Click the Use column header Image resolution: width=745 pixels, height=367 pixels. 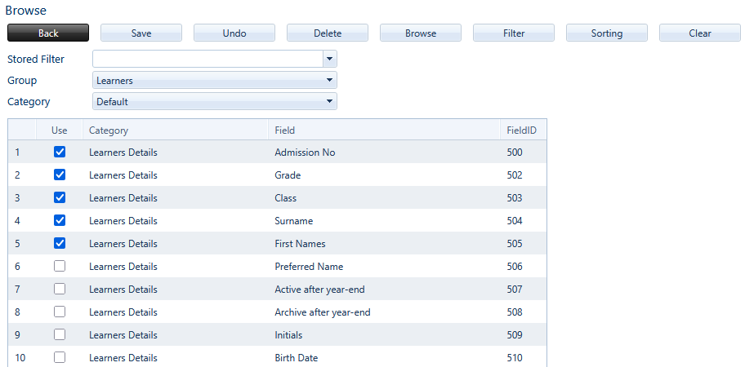tap(60, 130)
